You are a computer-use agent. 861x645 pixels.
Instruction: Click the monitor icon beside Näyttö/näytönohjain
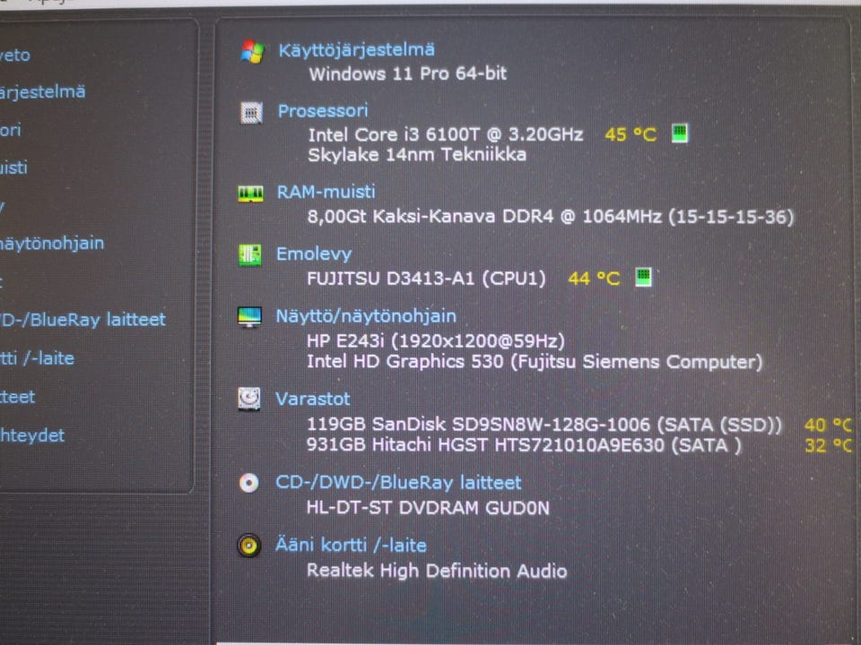249,317
